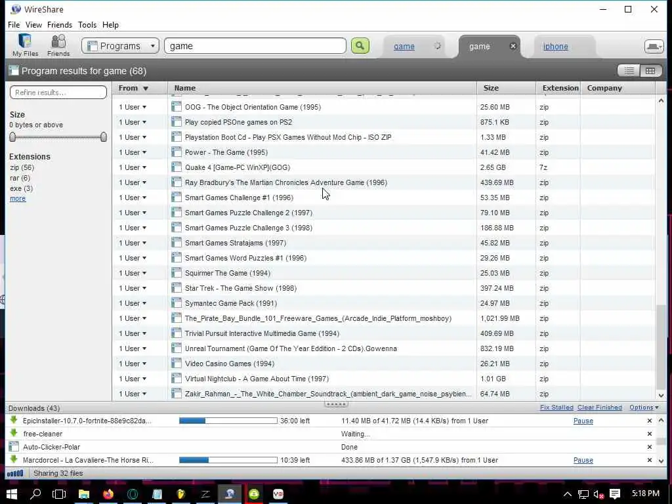
Task: Click file icon for Power - The Game
Action: (x=176, y=152)
